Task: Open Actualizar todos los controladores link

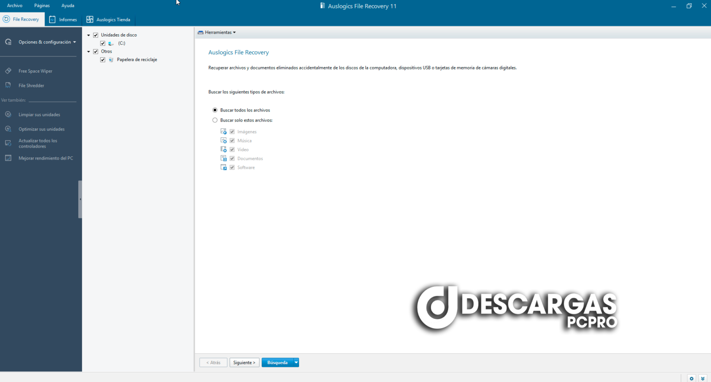Action: click(38, 143)
